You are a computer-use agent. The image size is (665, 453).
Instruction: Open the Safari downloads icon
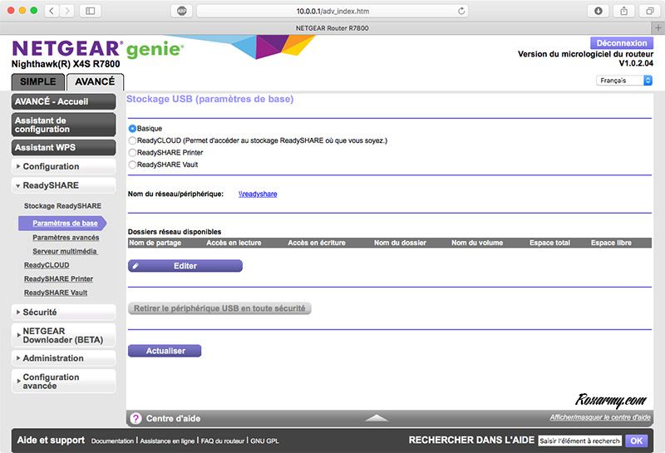598,11
